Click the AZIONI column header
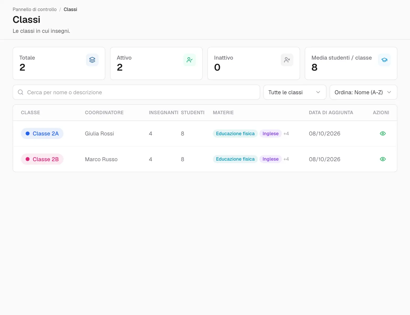This screenshot has height=315, width=410. (x=381, y=113)
